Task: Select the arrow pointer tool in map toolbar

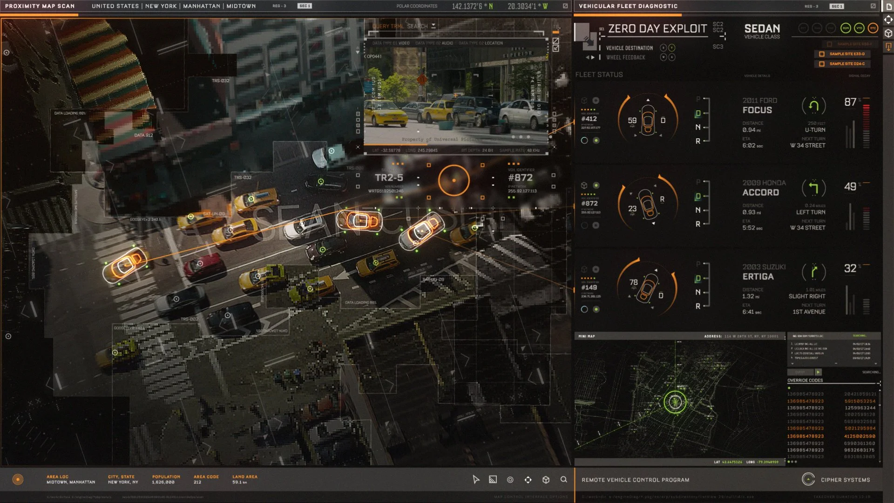Action: (x=476, y=479)
